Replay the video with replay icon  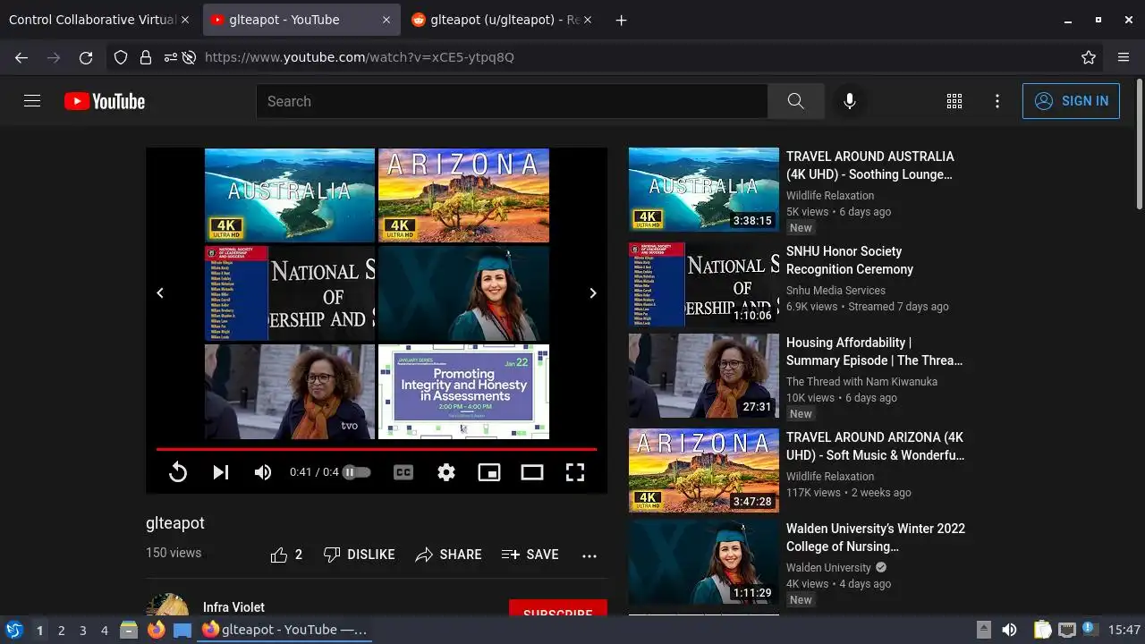[178, 472]
